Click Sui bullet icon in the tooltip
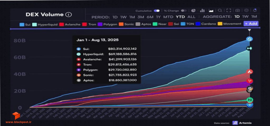270x126 pixels. point(79,49)
